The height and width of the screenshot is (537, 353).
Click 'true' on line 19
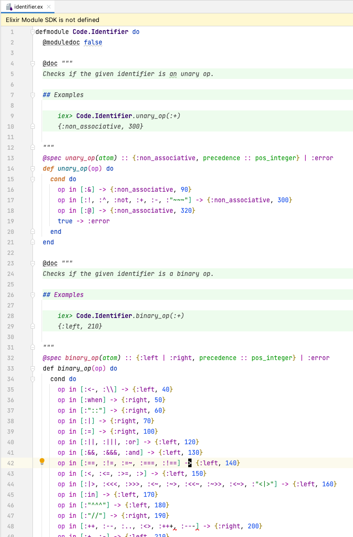coord(65,221)
